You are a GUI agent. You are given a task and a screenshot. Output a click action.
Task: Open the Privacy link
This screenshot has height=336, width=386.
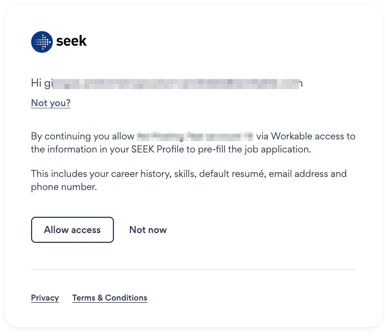tap(45, 298)
